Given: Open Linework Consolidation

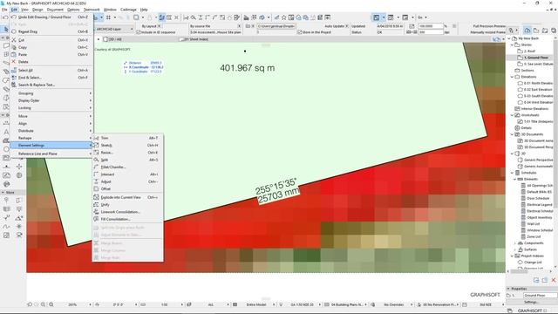Looking at the screenshot, I should coord(127,212).
